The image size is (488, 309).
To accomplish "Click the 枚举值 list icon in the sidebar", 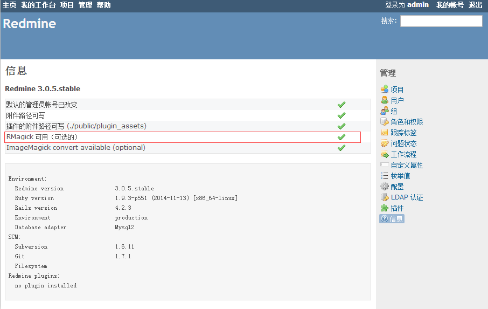I will pyautogui.click(x=385, y=176).
